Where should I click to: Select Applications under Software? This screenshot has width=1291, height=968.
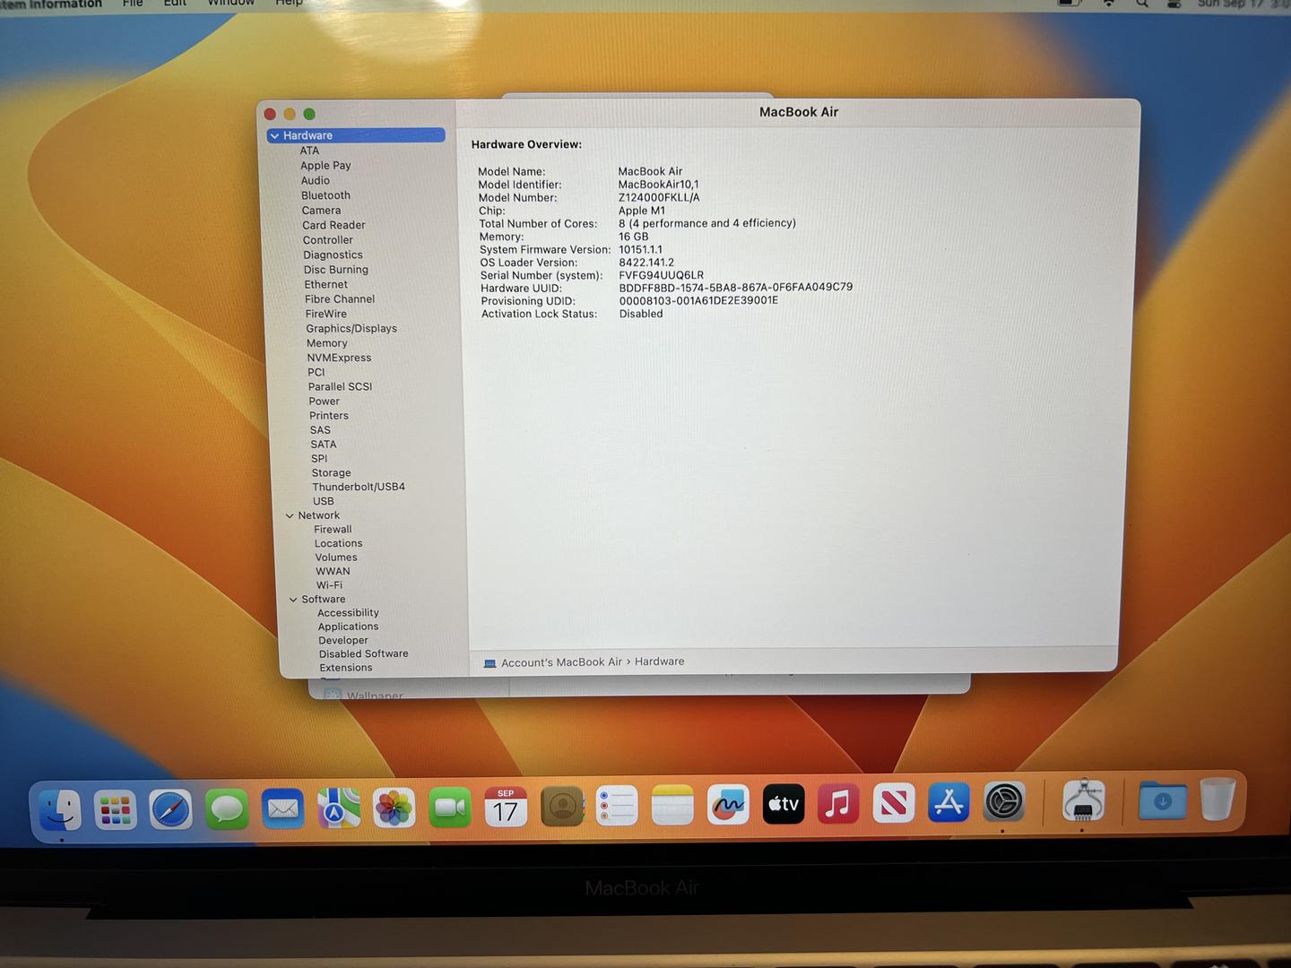348,627
